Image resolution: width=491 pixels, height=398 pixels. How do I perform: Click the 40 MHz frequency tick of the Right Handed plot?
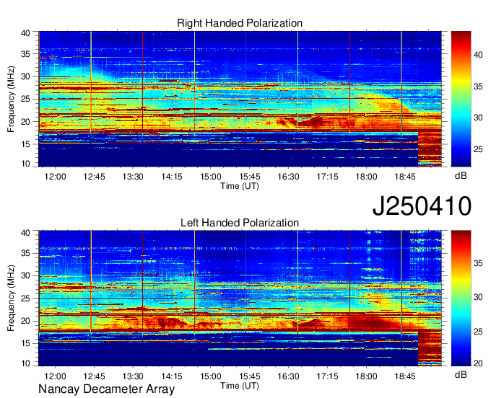click(26, 33)
